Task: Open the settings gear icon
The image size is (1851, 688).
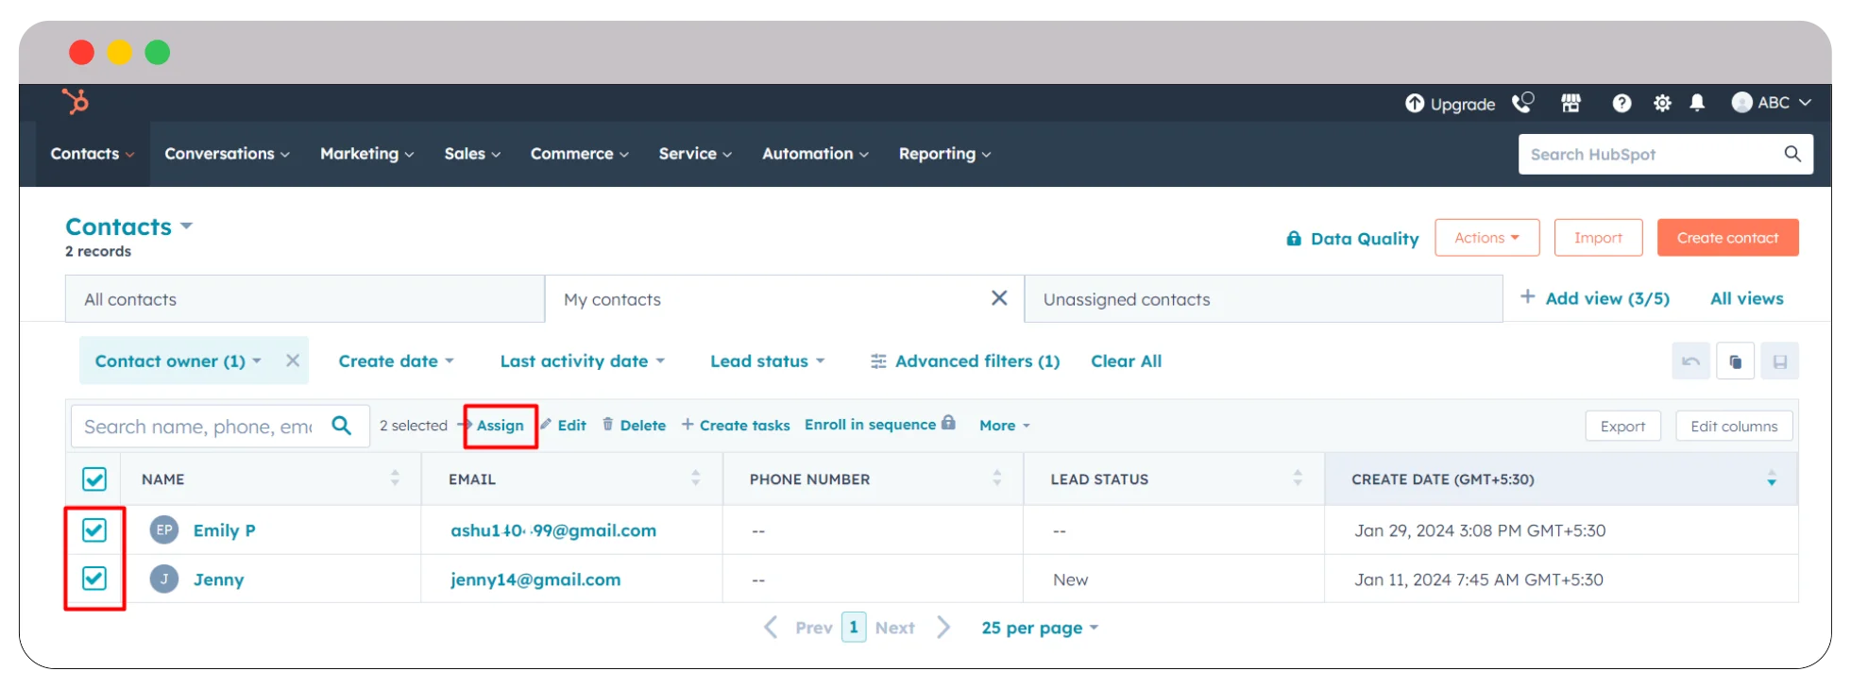Action: tap(1662, 104)
